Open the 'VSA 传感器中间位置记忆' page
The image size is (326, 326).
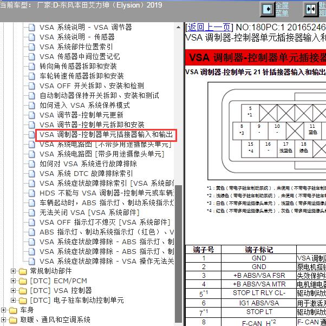pos(80,56)
